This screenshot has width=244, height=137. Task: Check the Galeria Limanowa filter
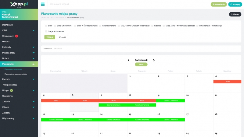pos(100,26)
